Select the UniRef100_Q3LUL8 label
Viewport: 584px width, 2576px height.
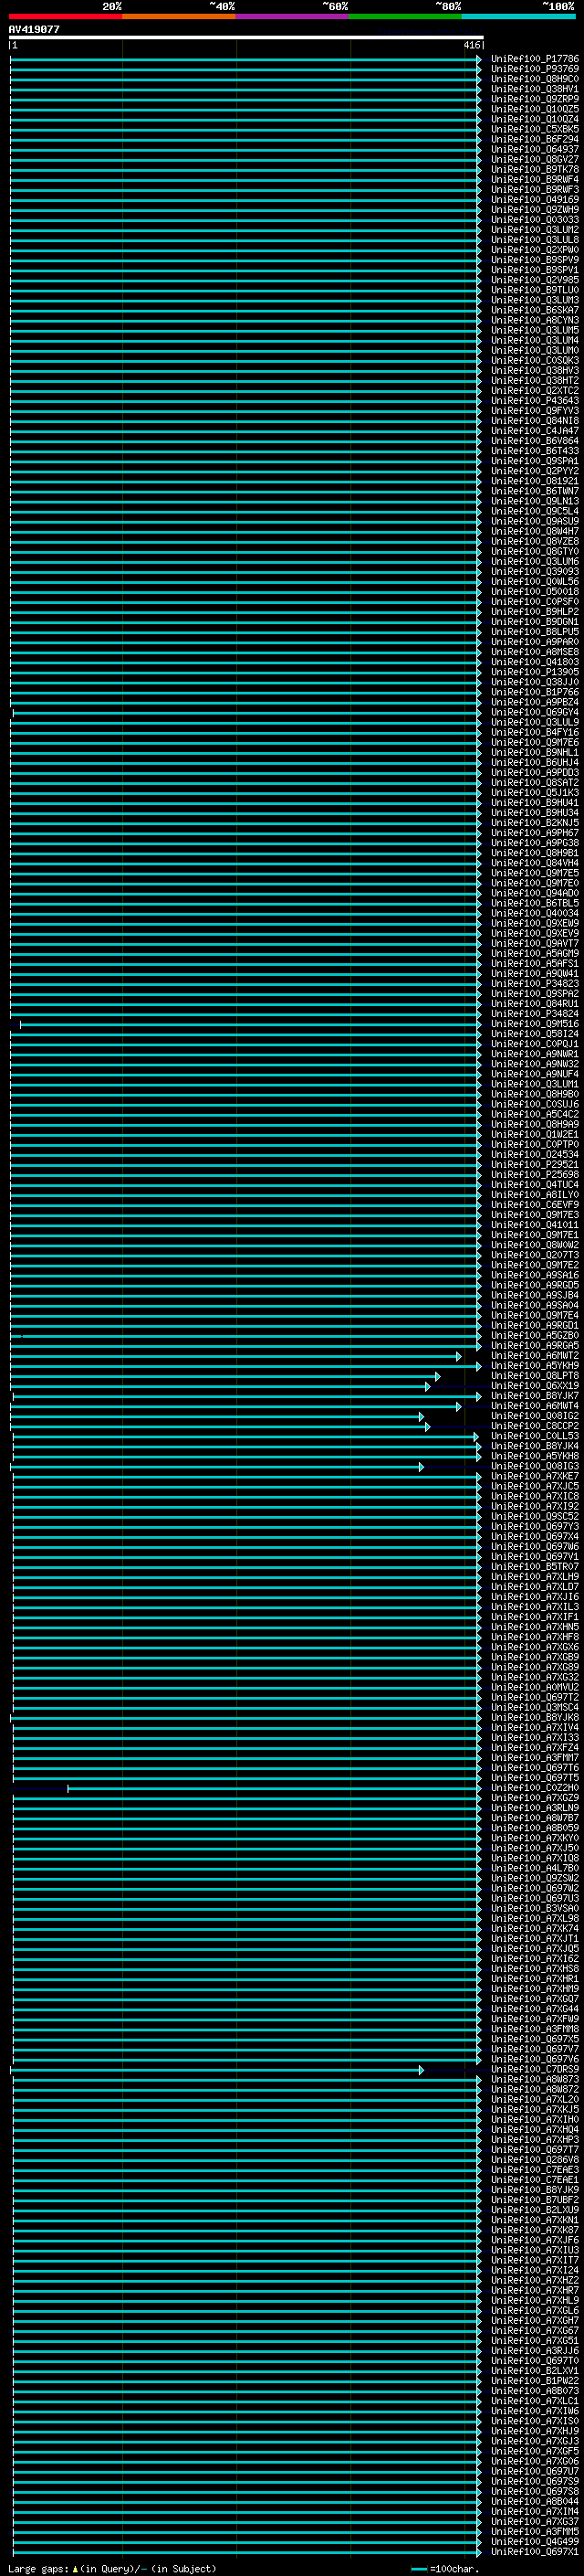click(x=535, y=240)
